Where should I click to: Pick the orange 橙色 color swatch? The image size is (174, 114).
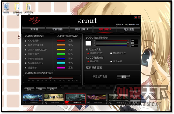pyautogui.click(x=61, y=45)
